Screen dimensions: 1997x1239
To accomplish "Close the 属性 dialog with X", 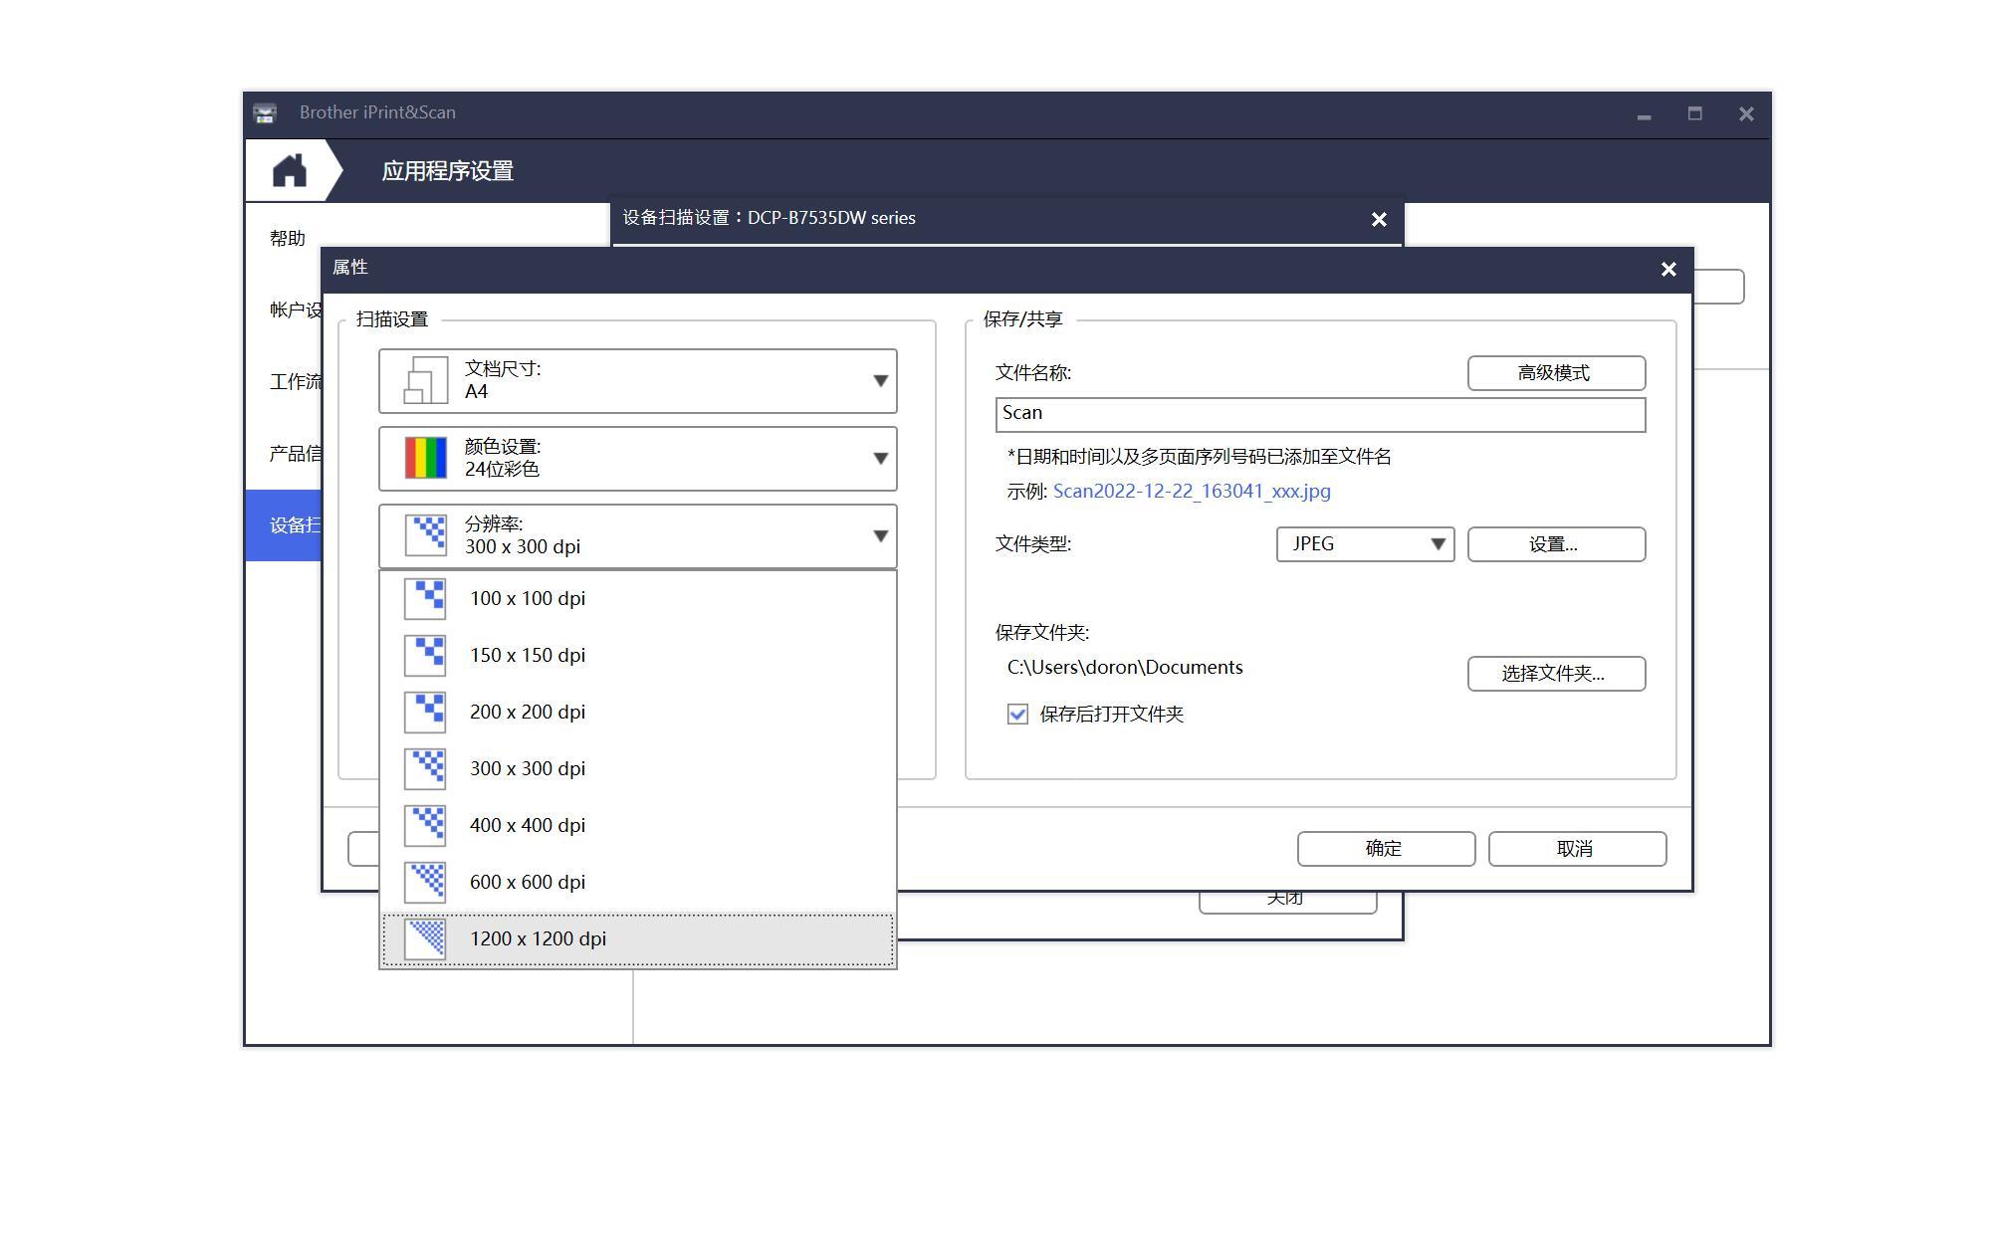I will click(1668, 270).
